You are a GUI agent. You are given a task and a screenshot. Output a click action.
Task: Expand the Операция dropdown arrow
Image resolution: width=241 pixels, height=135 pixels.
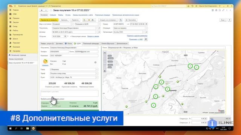point(146,28)
